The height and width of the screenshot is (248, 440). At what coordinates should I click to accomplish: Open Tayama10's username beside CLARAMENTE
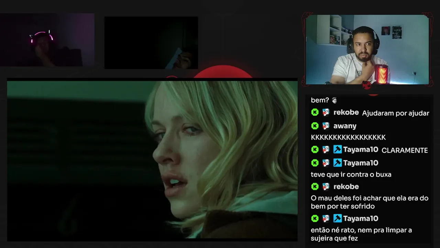coord(361,149)
